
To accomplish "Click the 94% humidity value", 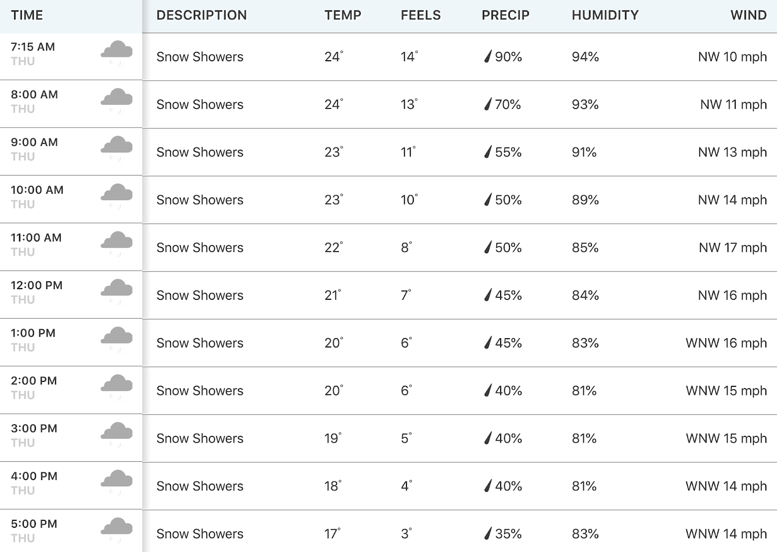I will click(x=585, y=57).
